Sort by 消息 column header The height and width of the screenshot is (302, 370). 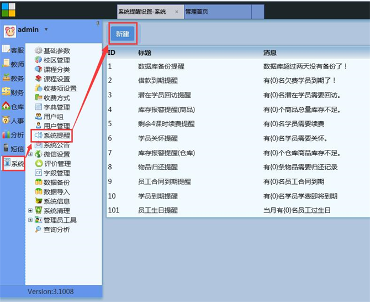coord(270,53)
